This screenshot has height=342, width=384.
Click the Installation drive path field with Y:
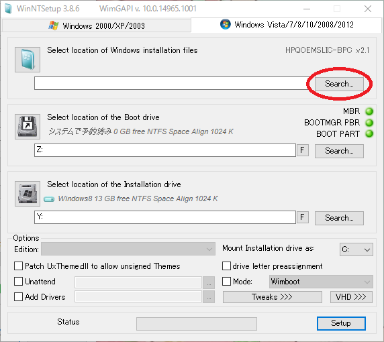click(x=165, y=217)
